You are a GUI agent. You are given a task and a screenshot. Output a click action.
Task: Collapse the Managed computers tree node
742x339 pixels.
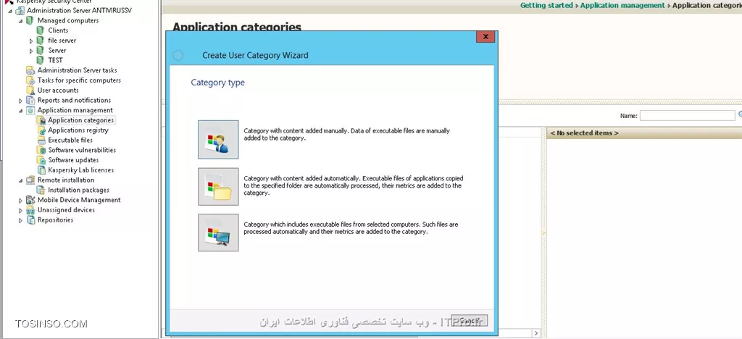click(21, 21)
